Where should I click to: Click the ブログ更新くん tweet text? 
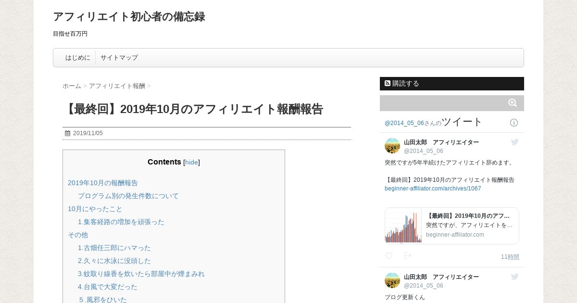(x=405, y=297)
